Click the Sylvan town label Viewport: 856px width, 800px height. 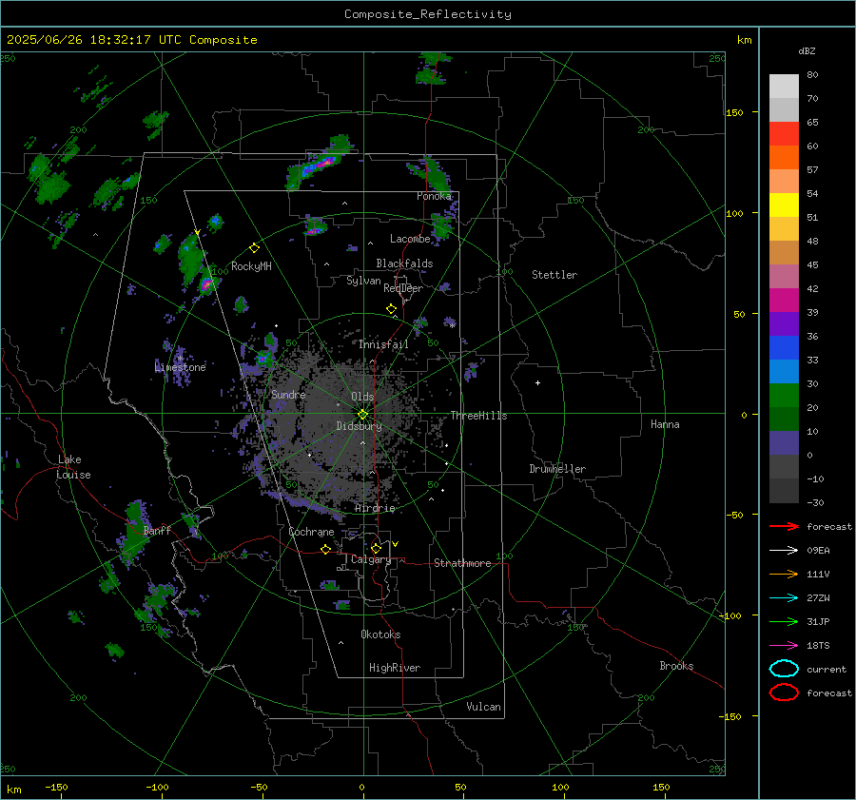tap(363, 281)
